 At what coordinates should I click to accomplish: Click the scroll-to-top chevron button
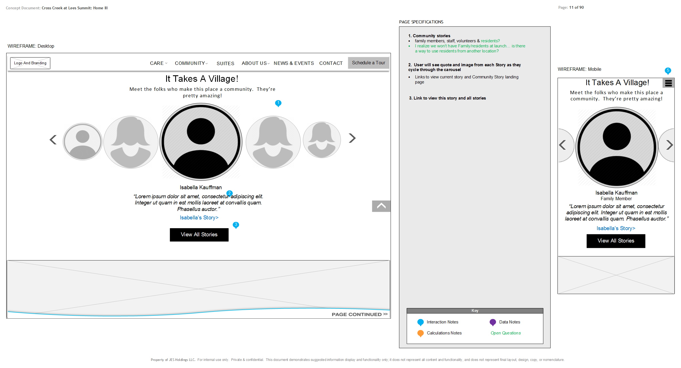(381, 206)
